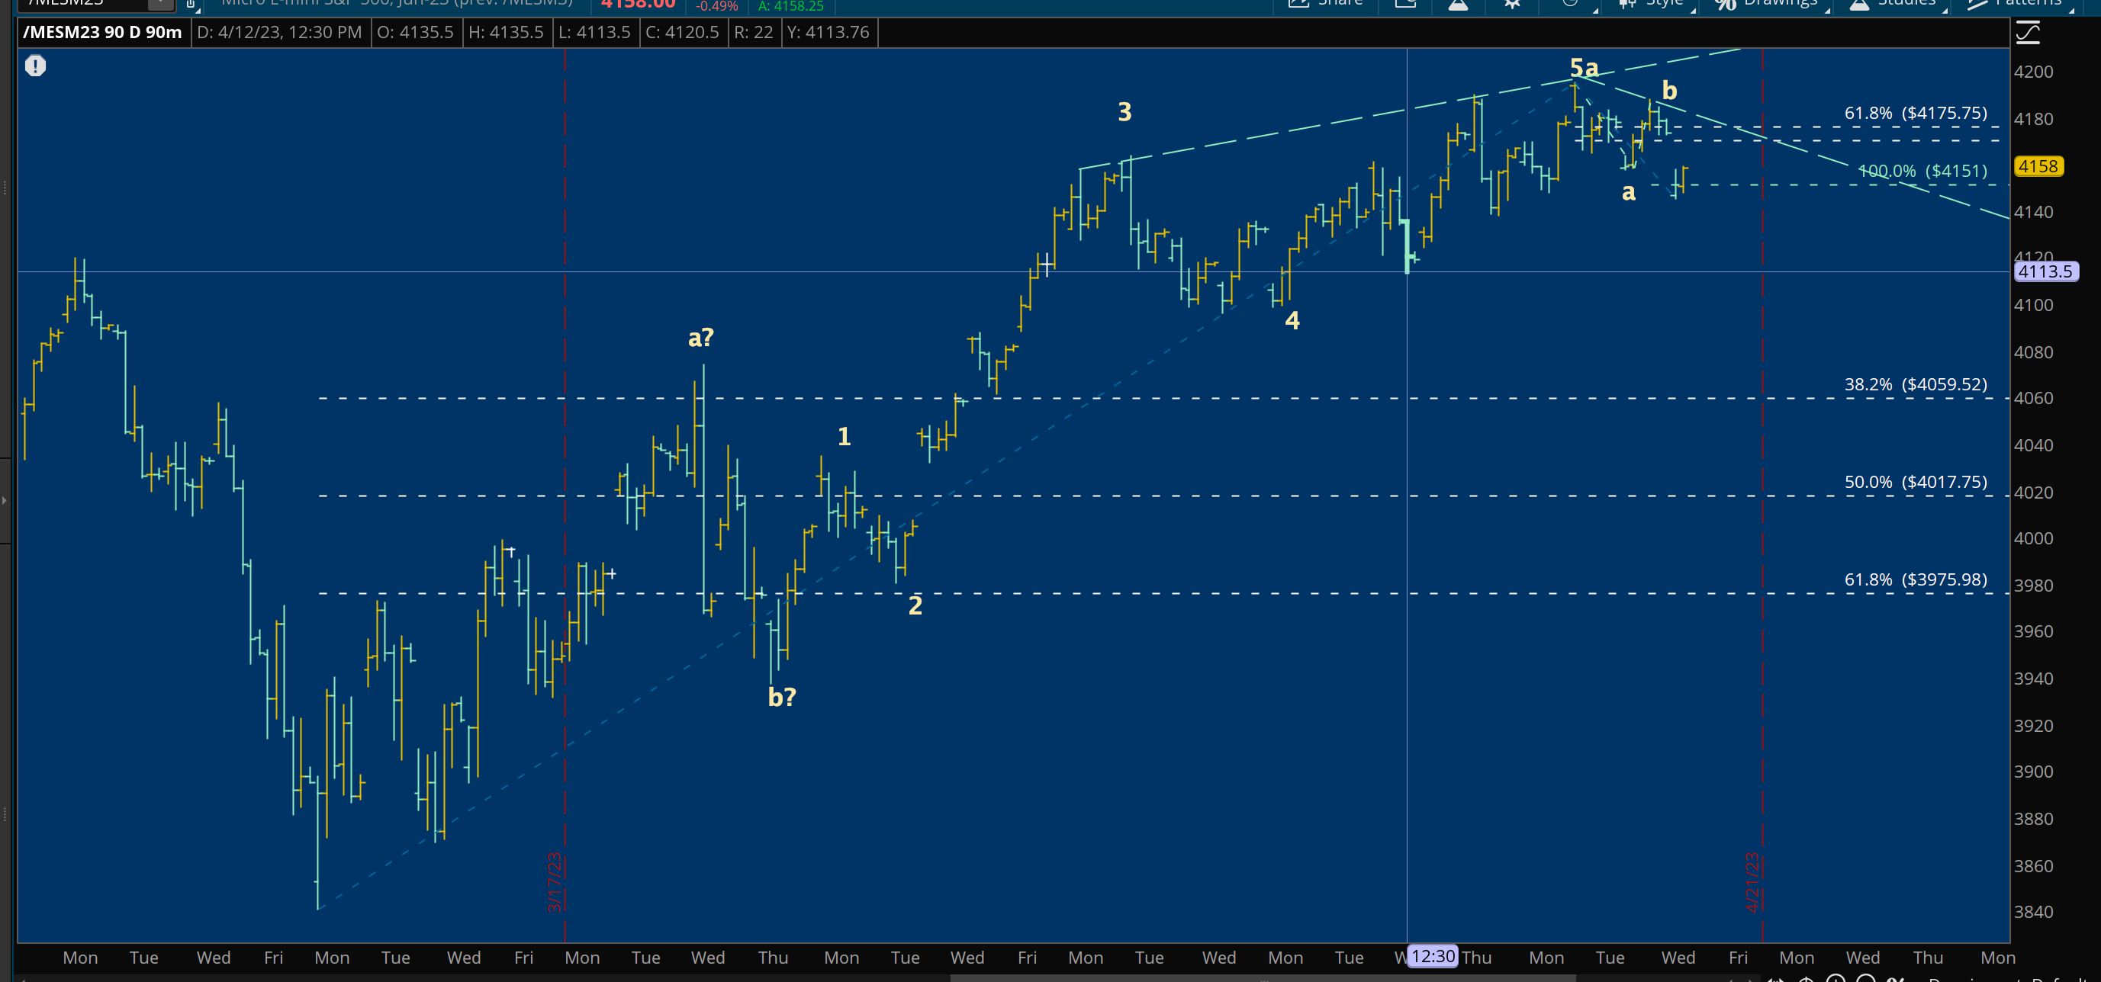Select the '100.0% ($4151)' Fibonacci label
This screenshot has width=2101, height=982.
pos(1922,170)
